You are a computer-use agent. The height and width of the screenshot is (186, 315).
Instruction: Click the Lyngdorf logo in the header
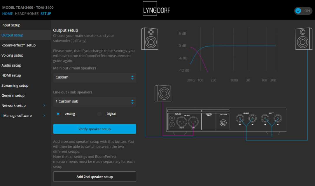[x=156, y=10]
